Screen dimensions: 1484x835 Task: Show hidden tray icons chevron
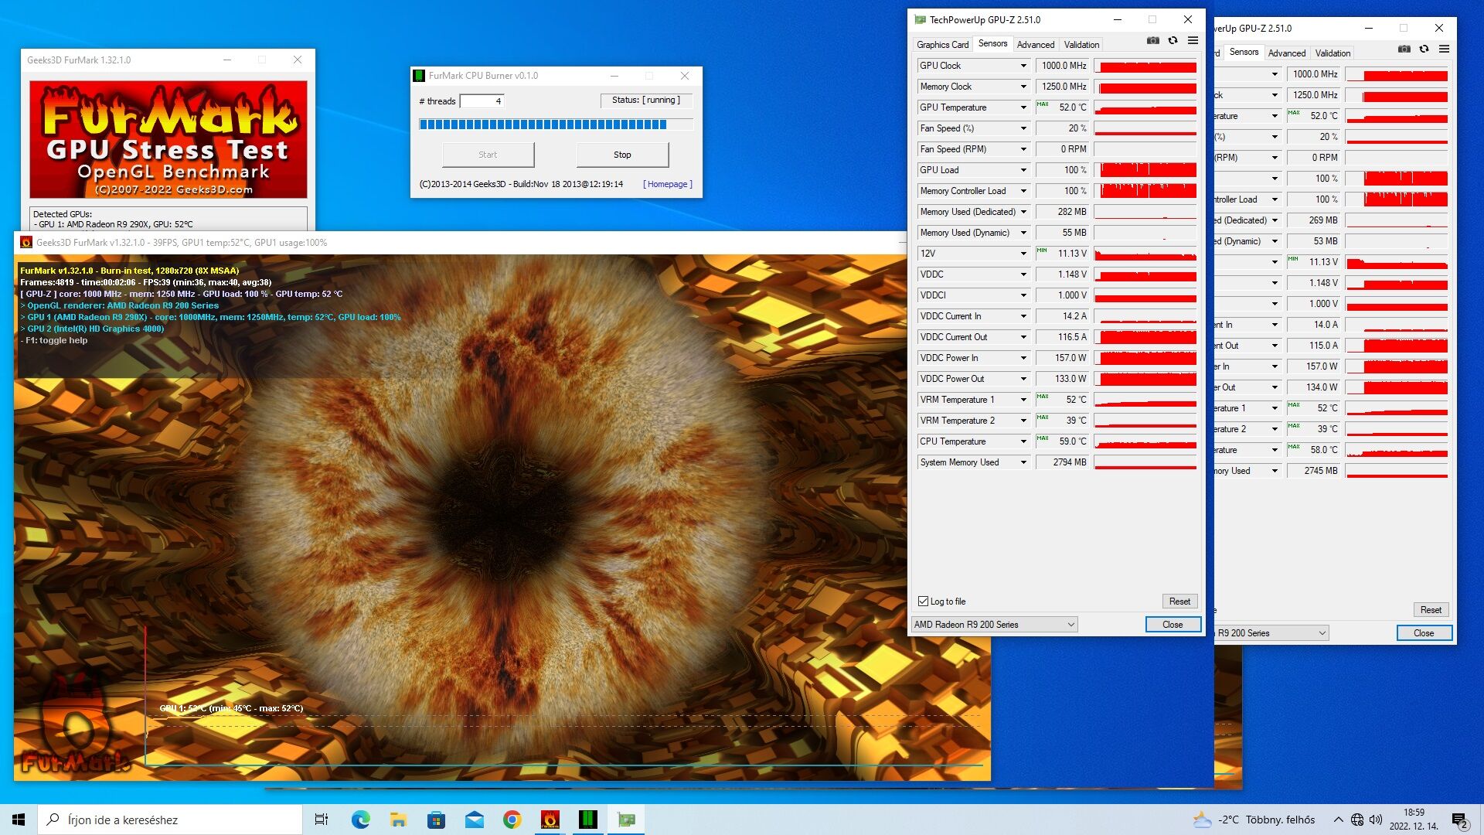[x=1338, y=820]
